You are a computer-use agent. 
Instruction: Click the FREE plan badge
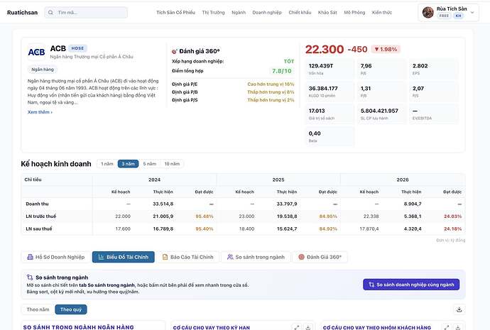[x=444, y=16]
